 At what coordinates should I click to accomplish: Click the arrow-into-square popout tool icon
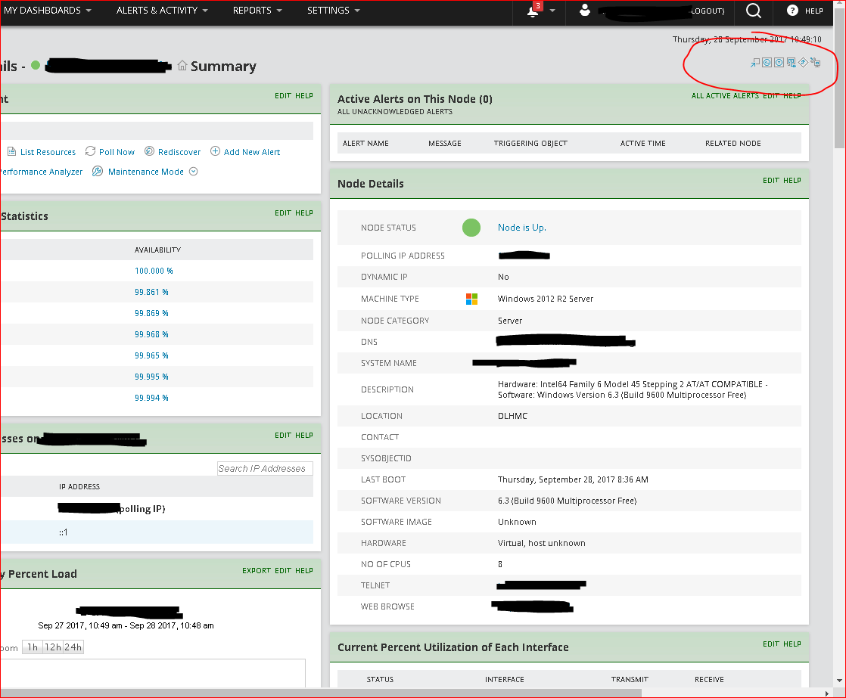(755, 63)
